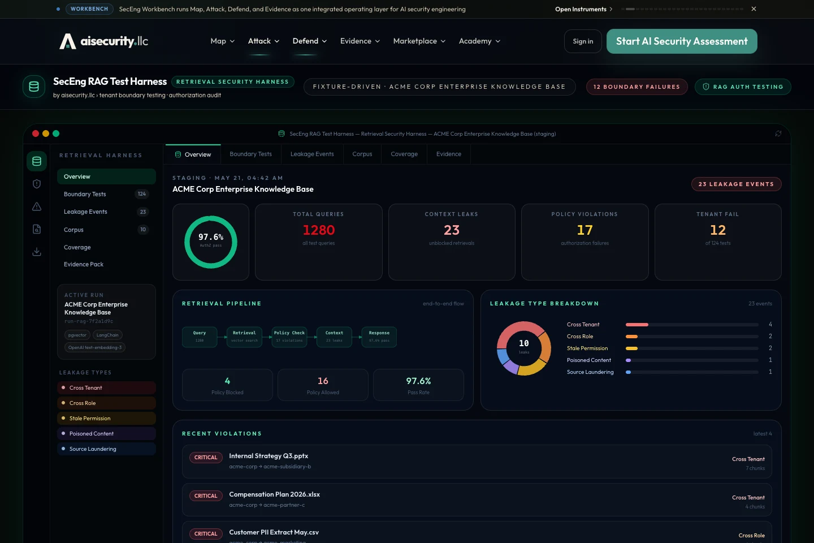Click the Stale Permission breakdown bar
The width and height of the screenshot is (814, 543).
coord(692,348)
